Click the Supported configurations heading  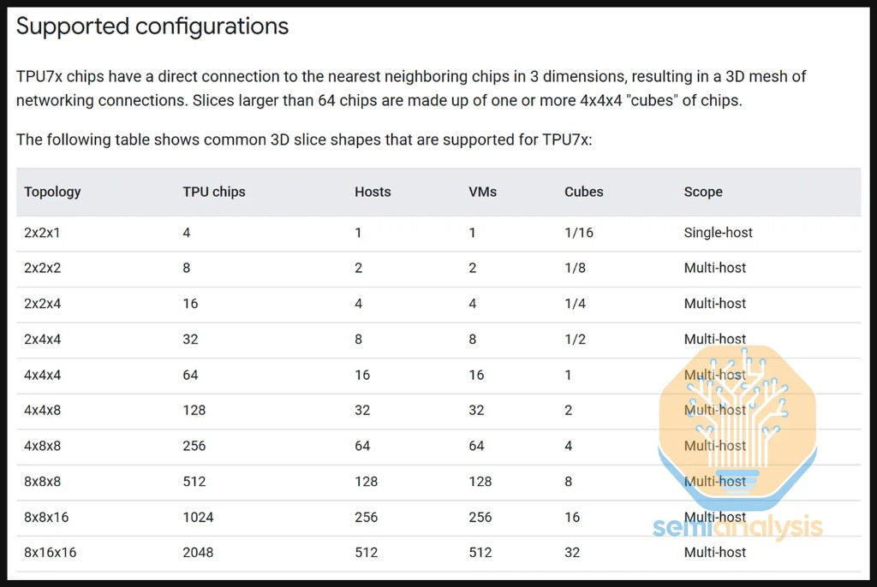tap(152, 27)
